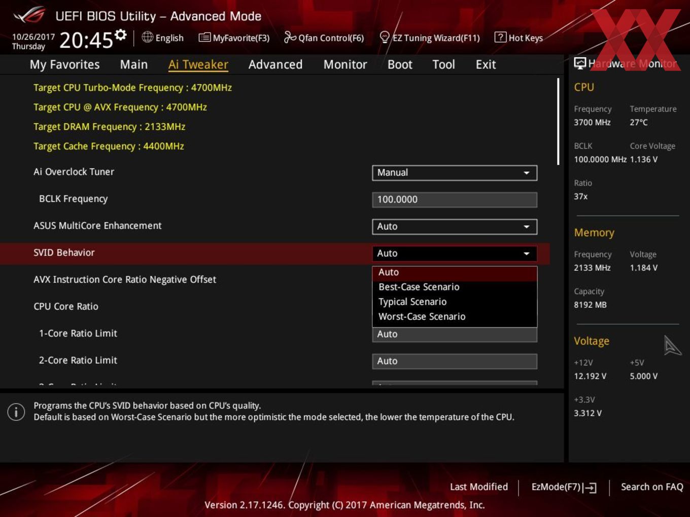This screenshot has width=690, height=517.
Task: Click Target DRAM Frequency : 2133MHz text
Action: click(109, 127)
